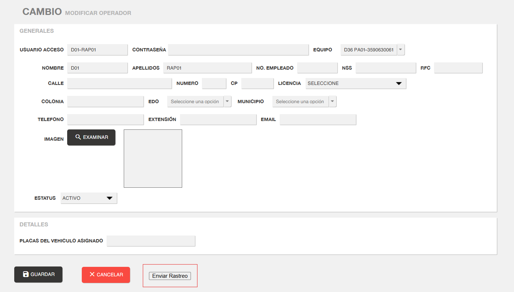The width and height of the screenshot is (514, 292).
Task: Click into the NSS field
Action: pyautogui.click(x=385, y=68)
